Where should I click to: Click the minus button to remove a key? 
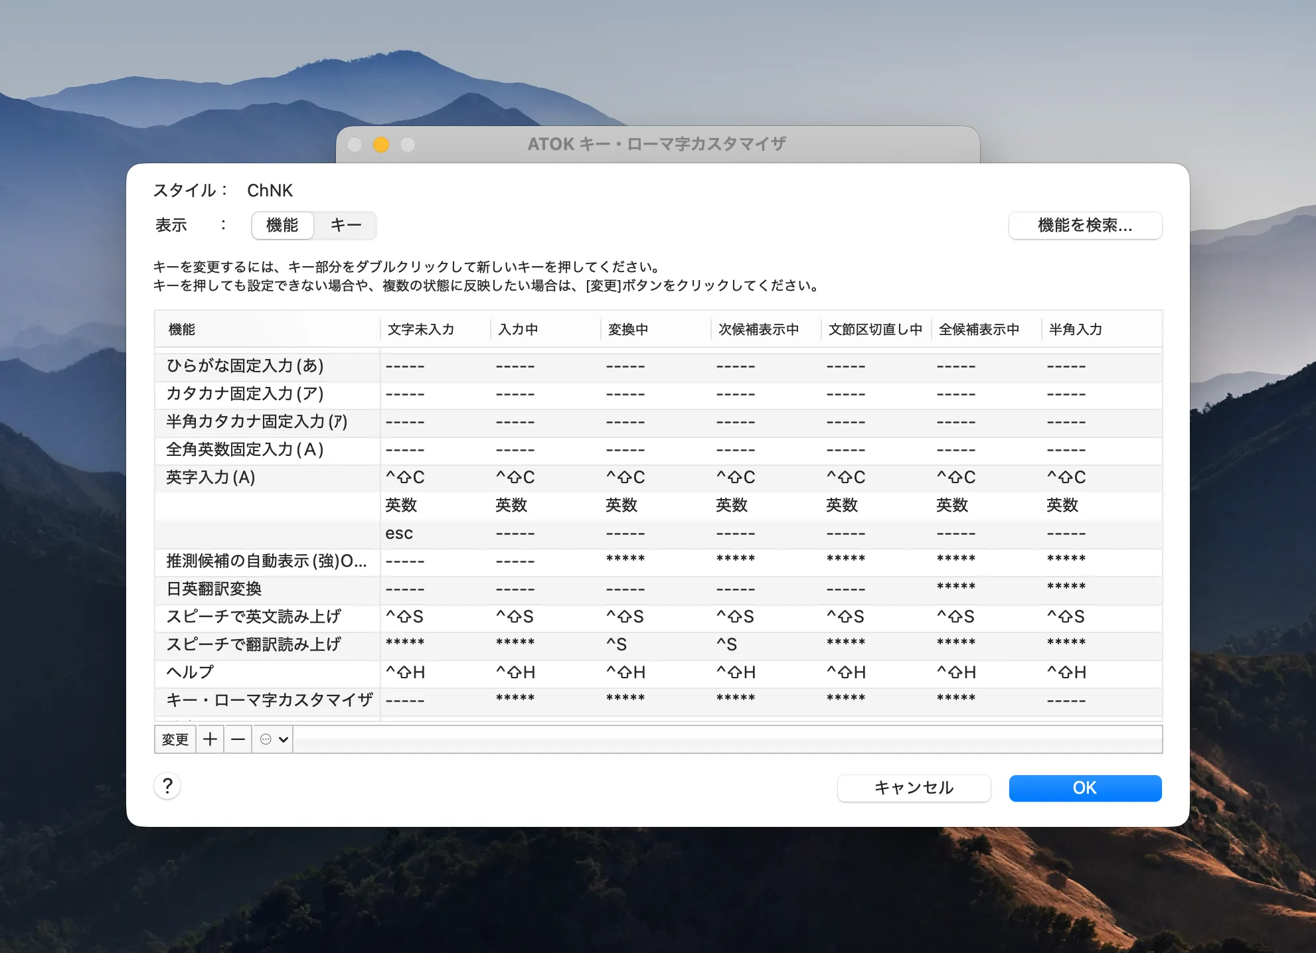click(x=238, y=739)
